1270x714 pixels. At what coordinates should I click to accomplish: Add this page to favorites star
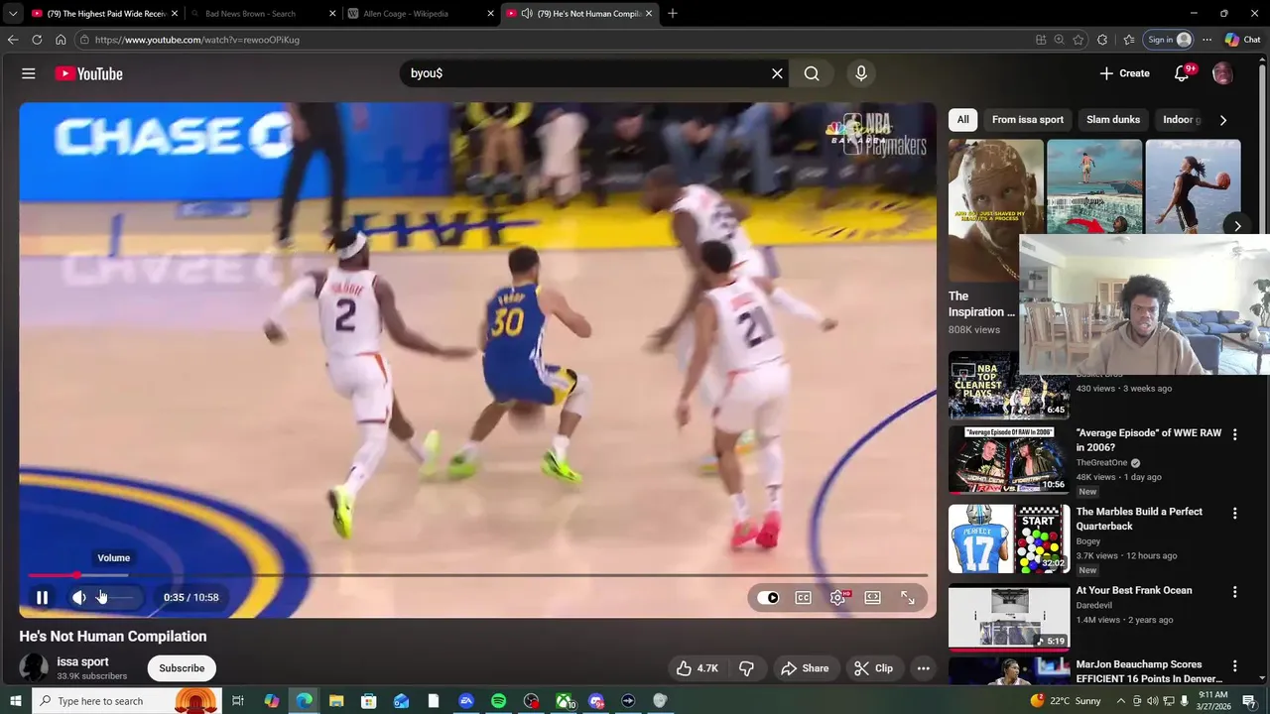coord(1079,40)
